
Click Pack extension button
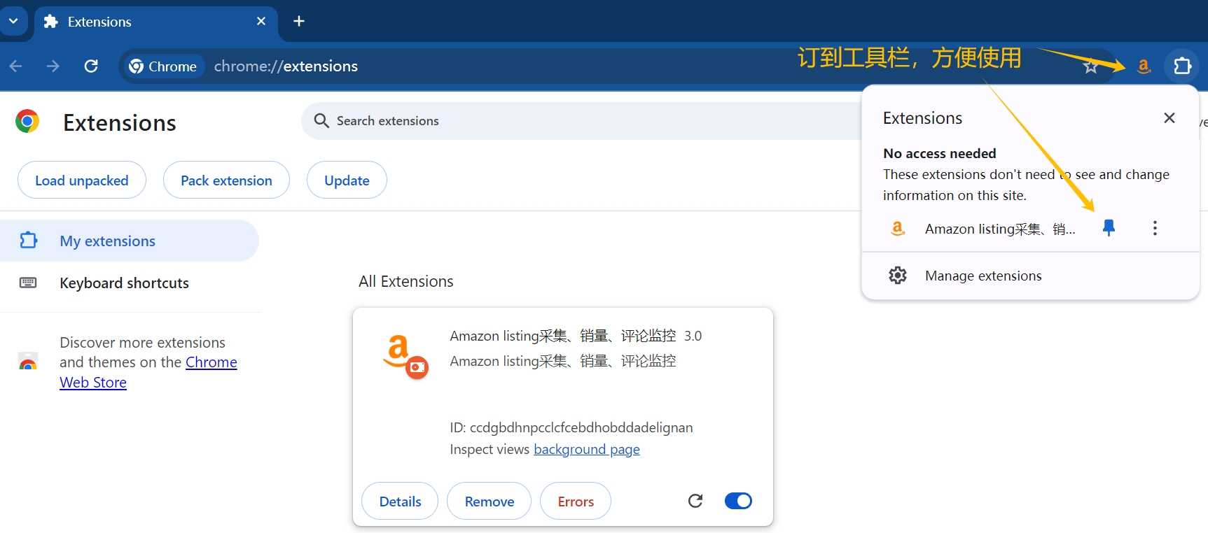226,180
